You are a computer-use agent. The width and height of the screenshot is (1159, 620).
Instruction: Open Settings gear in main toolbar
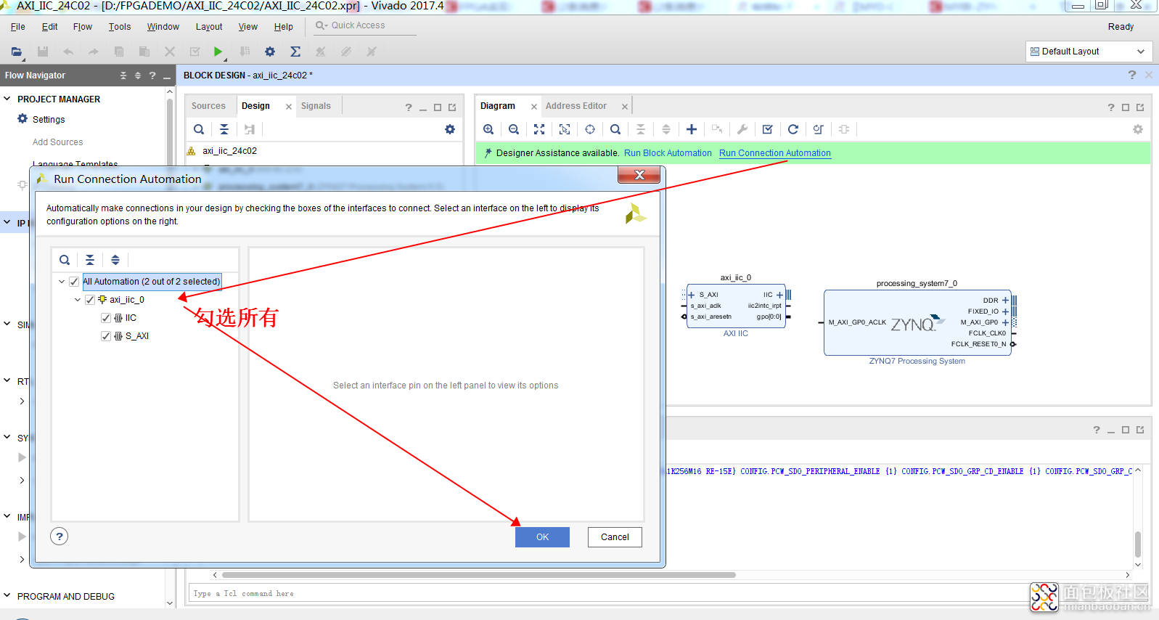tap(270, 52)
